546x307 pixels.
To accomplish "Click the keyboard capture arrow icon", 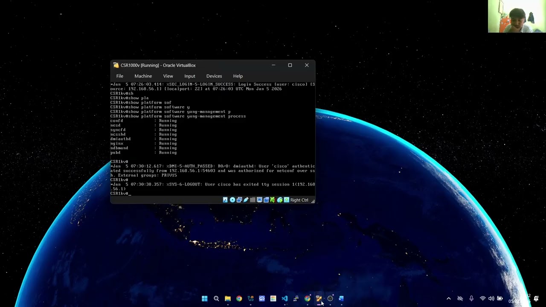I will pos(286,200).
